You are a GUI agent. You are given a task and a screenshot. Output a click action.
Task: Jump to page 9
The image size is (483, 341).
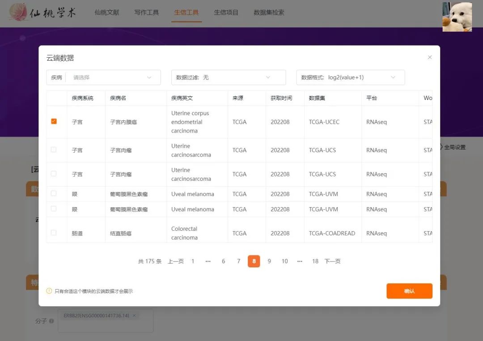(269, 262)
